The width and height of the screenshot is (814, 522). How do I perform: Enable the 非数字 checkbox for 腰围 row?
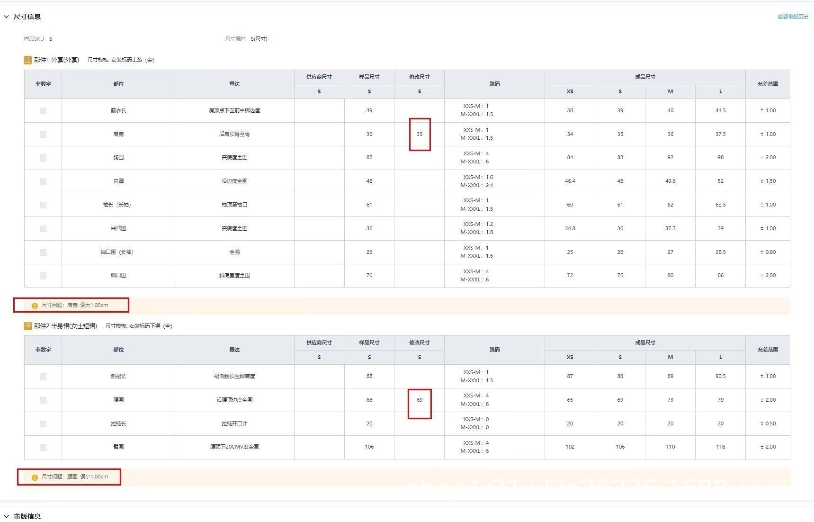click(x=43, y=400)
